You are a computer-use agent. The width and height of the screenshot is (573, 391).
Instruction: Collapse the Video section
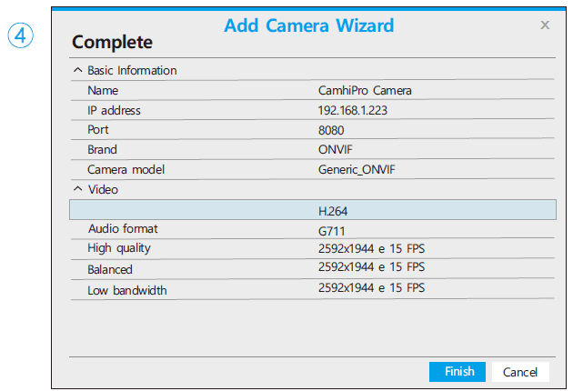point(78,189)
